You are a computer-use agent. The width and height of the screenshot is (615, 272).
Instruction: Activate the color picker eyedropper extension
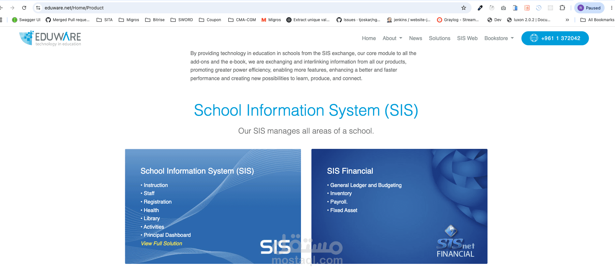tap(480, 8)
